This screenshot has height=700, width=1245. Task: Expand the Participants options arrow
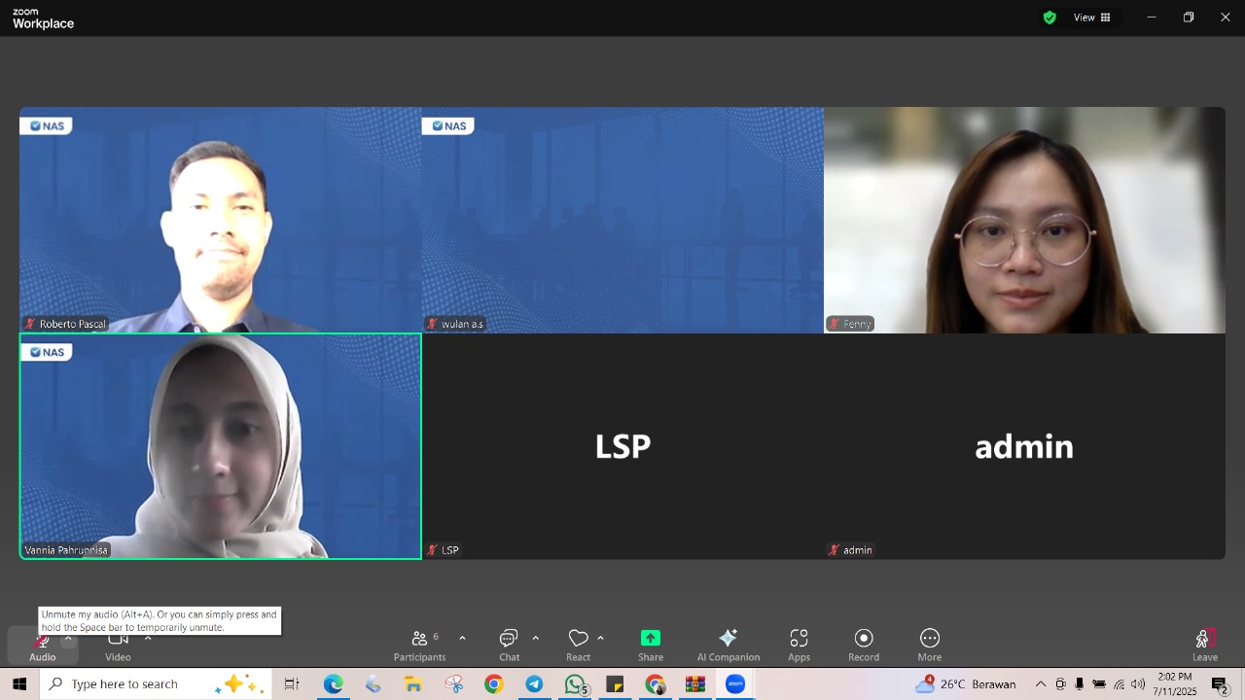[462, 638]
